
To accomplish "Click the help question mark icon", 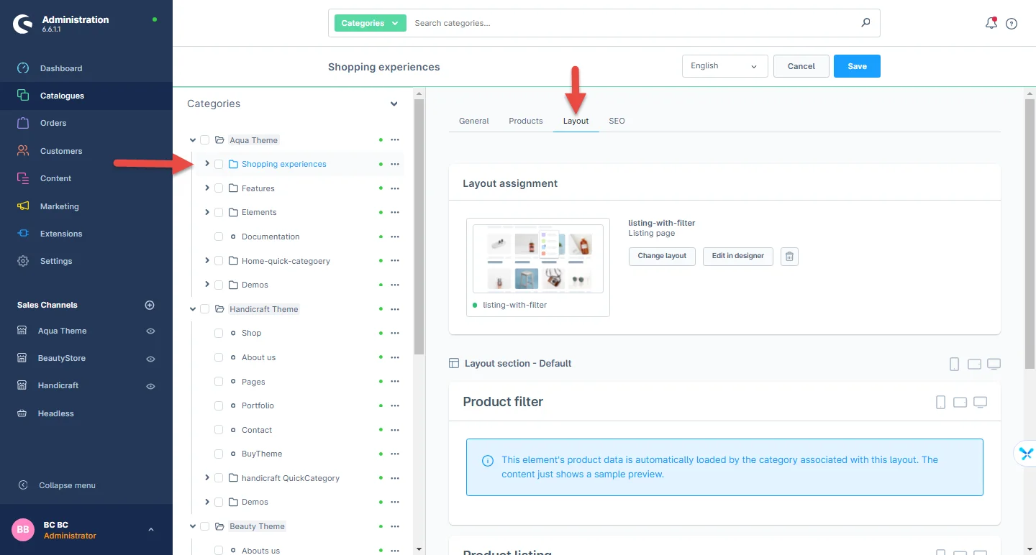I will point(1012,24).
